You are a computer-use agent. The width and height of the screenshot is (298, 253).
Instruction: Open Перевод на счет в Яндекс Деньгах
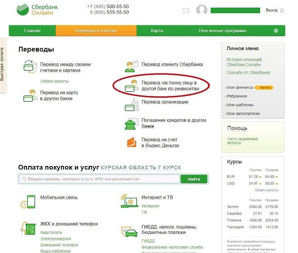click(160, 143)
